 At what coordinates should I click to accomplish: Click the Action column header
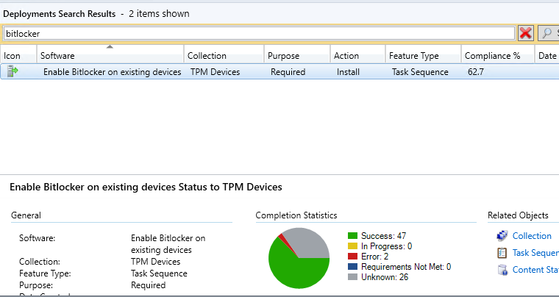346,56
